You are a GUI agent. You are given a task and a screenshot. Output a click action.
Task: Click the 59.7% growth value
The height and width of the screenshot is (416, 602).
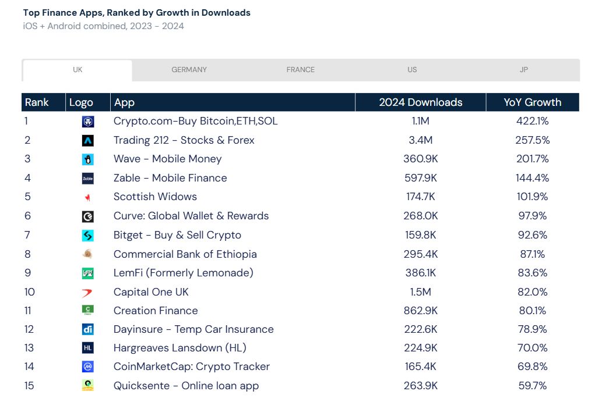tap(533, 386)
